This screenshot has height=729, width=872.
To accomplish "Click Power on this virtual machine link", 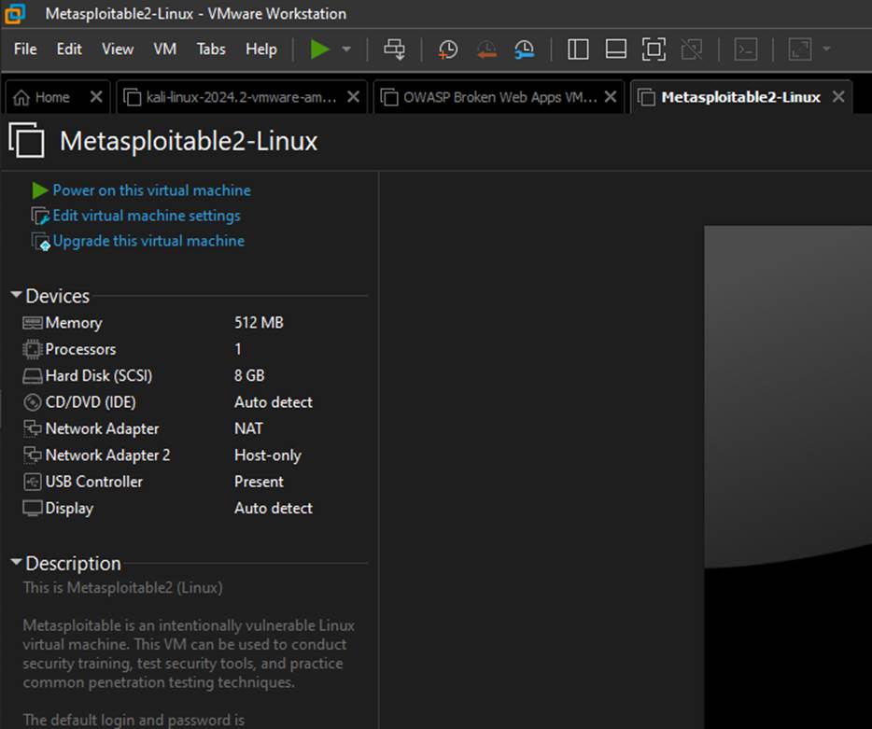I will pos(151,190).
